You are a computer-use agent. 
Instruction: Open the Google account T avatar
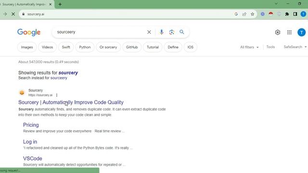(302, 32)
